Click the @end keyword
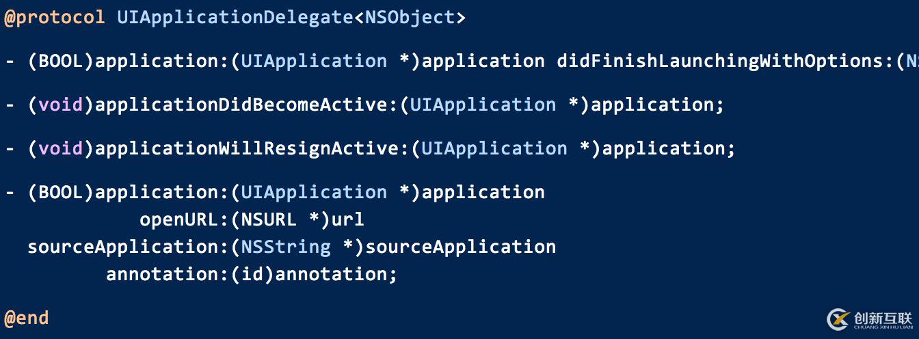Screen dimensions: 919x339 27,318
